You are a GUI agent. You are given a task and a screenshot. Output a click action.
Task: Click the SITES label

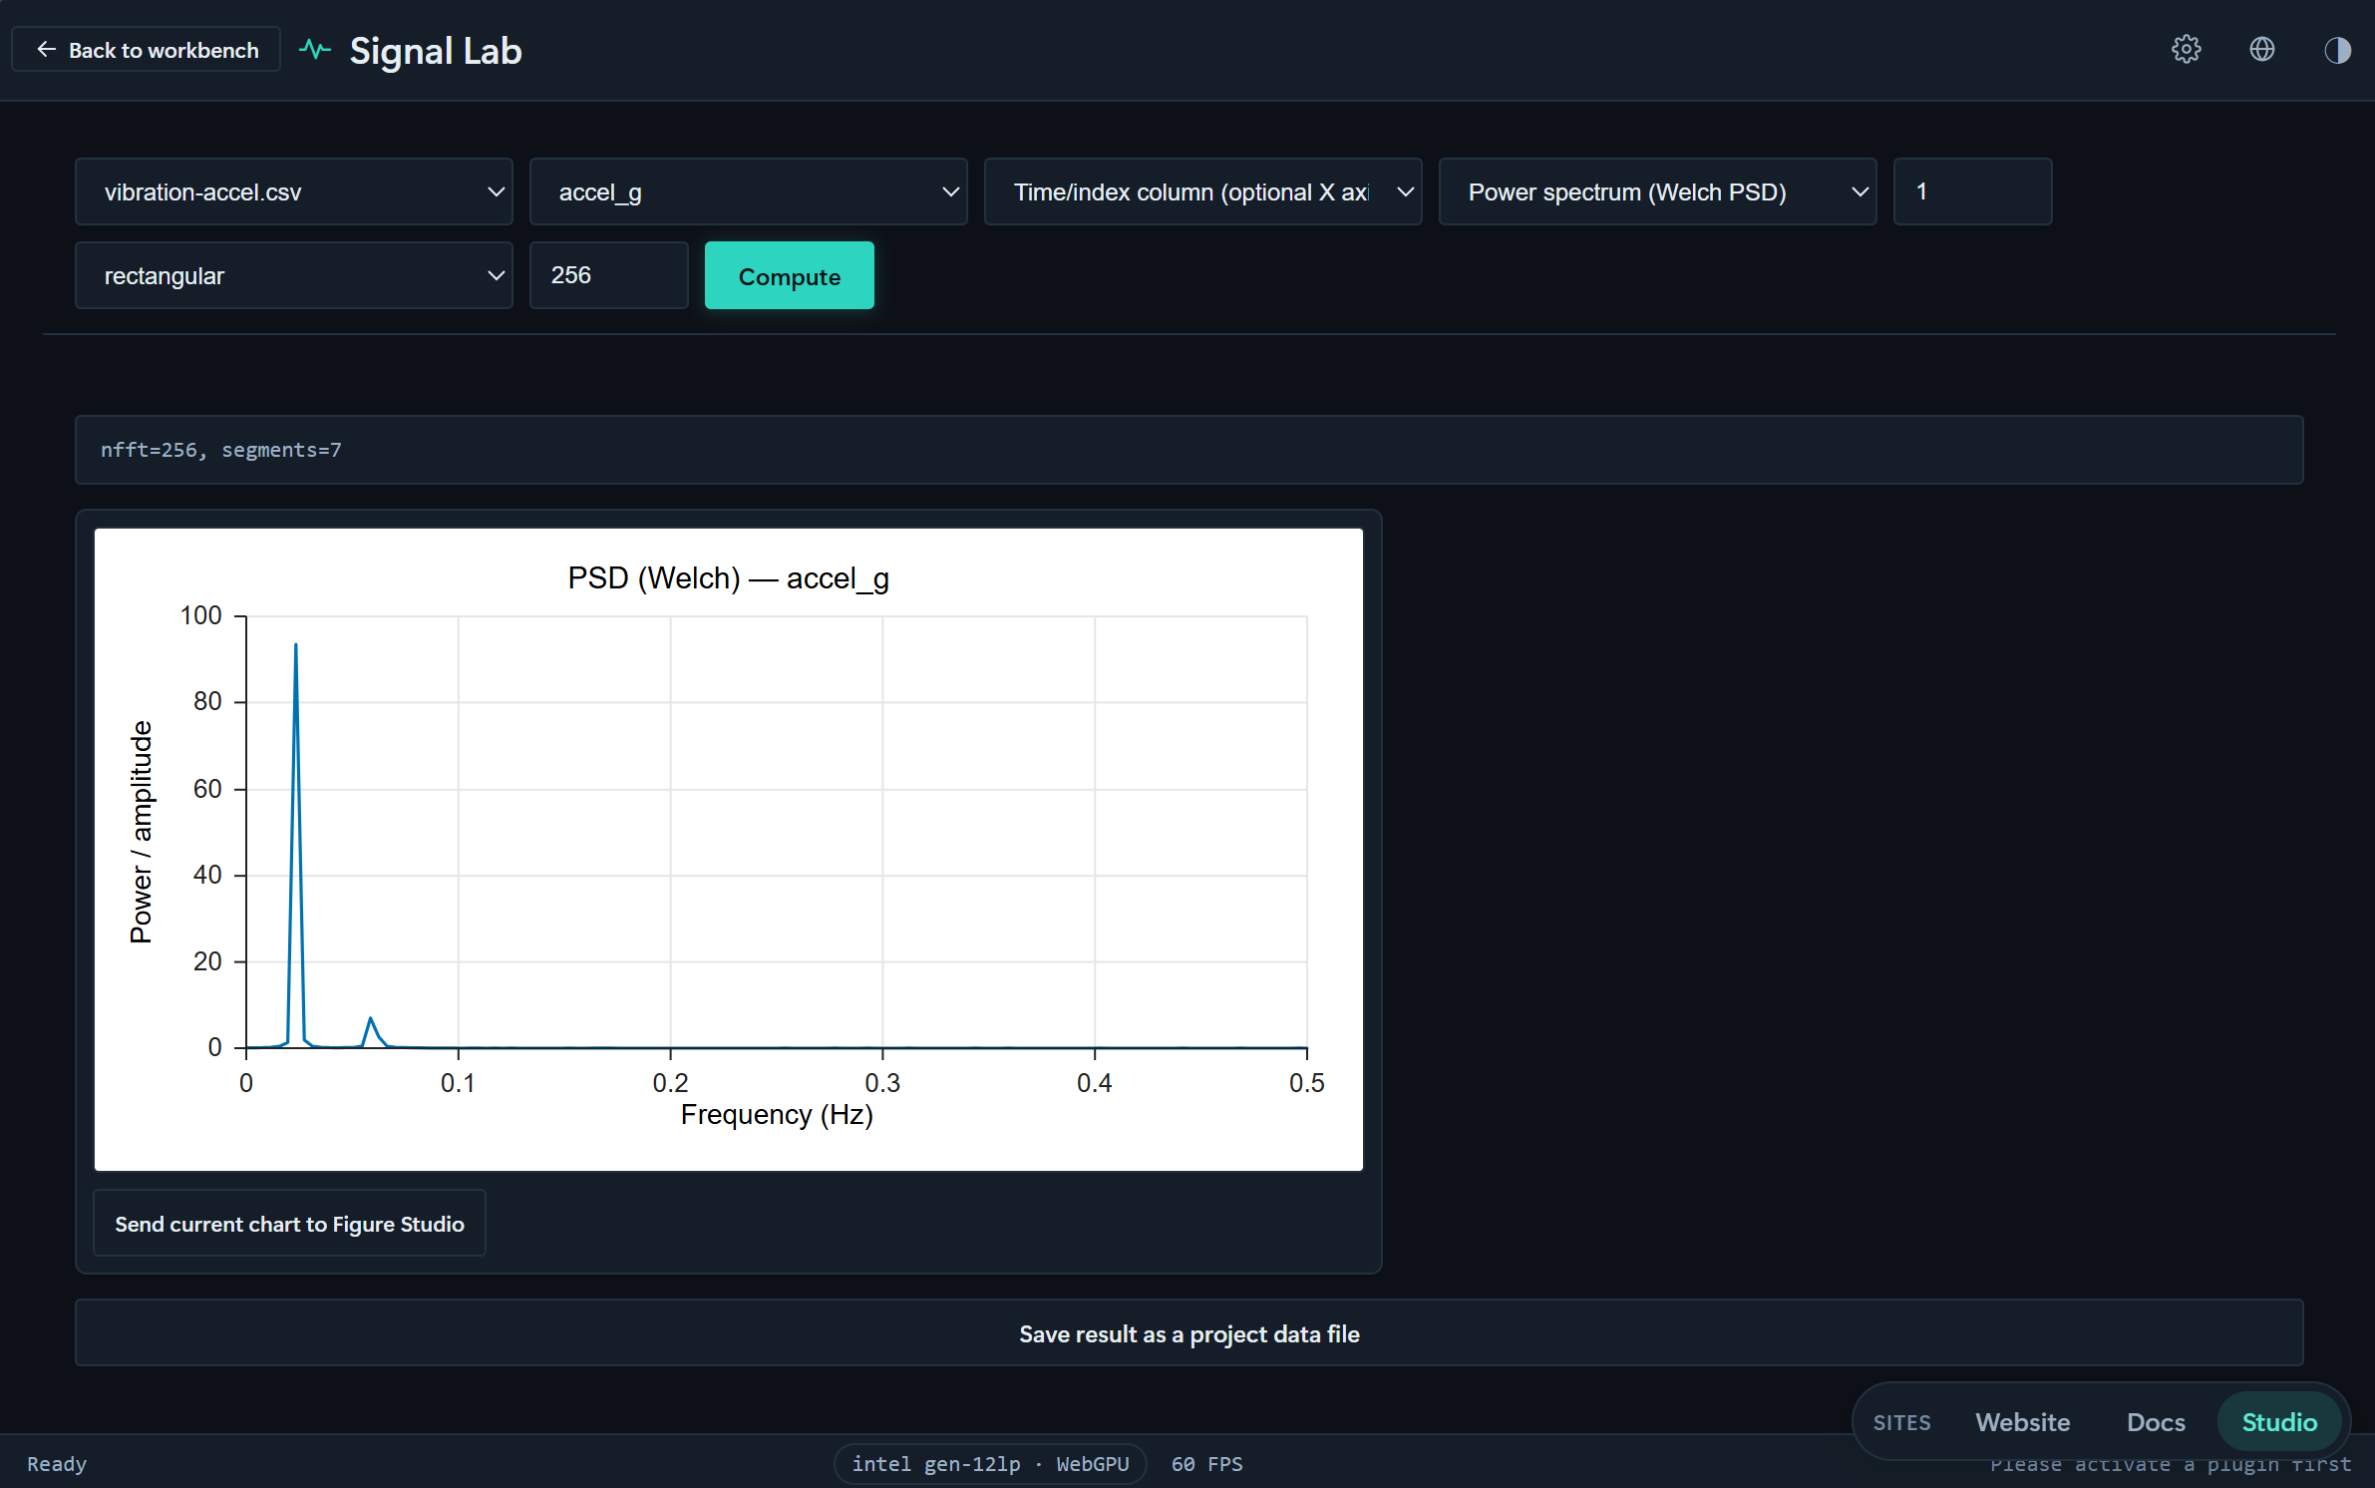click(1901, 1423)
